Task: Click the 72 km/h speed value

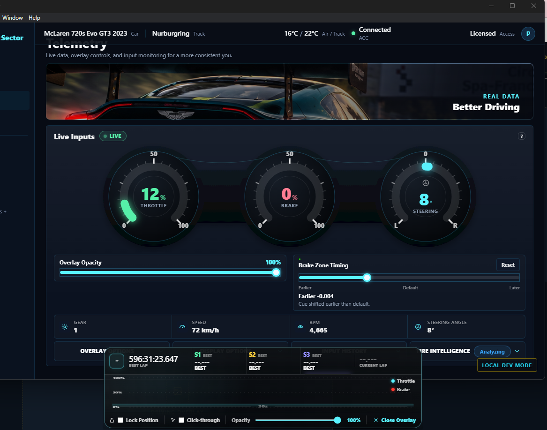Action: [205, 330]
